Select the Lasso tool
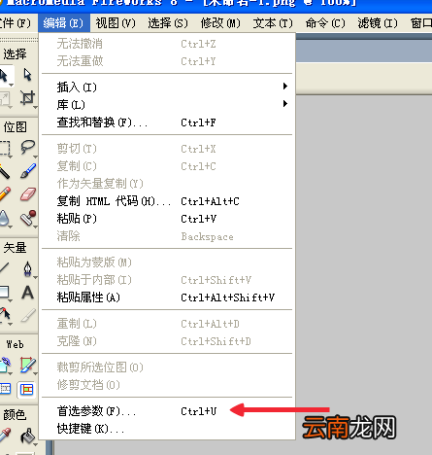This screenshot has width=432, height=455. pyautogui.click(x=27, y=148)
